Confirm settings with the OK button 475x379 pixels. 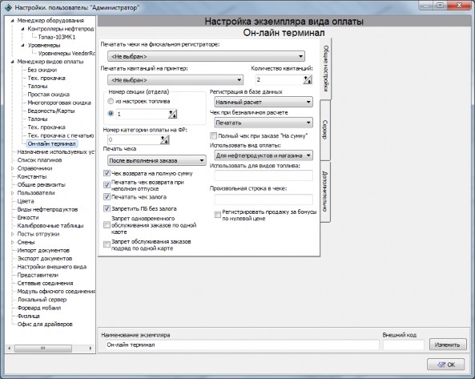coord(445,365)
